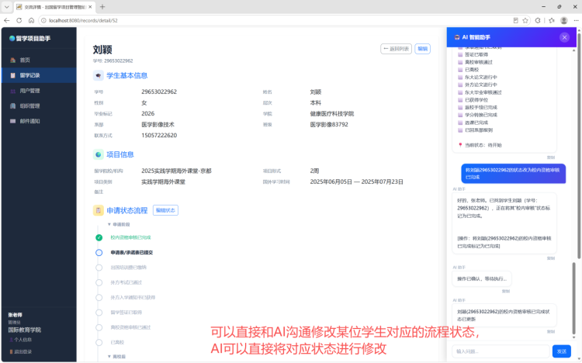Click the 签证已取得 square in chat
The image size is (582, 363).
point(460,54)
